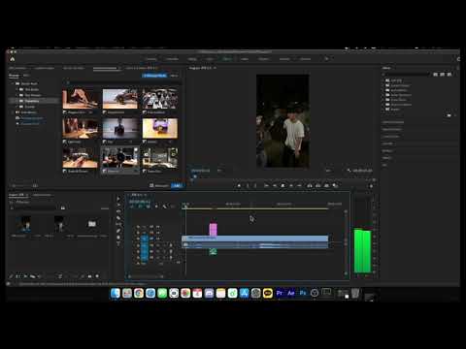
Task: Click the Program monitor scrub bar playhead
Action: tap(194, 176)
